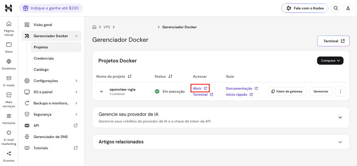Click the Configurações gear icon
The image size is (357, 166).
[27, 81]
